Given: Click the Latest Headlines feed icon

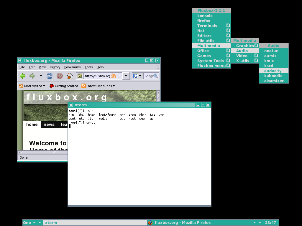Looking at the screenshot, I should tap(83, 86).
